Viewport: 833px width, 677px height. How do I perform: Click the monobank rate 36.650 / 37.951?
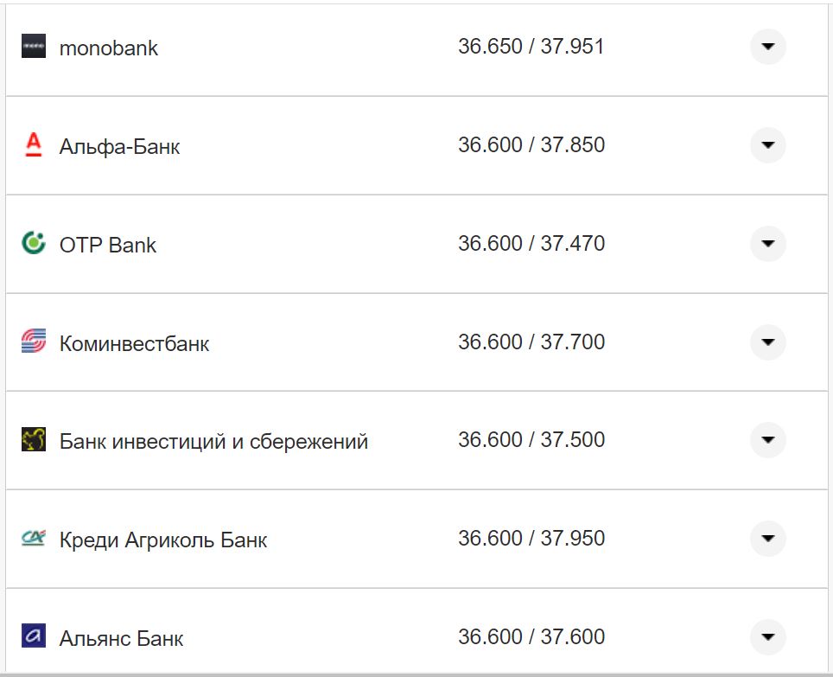click(x=531, y=47)
